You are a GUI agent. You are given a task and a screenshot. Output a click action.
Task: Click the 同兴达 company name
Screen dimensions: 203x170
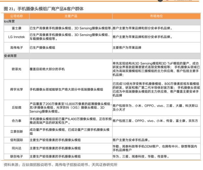[16, 148]
